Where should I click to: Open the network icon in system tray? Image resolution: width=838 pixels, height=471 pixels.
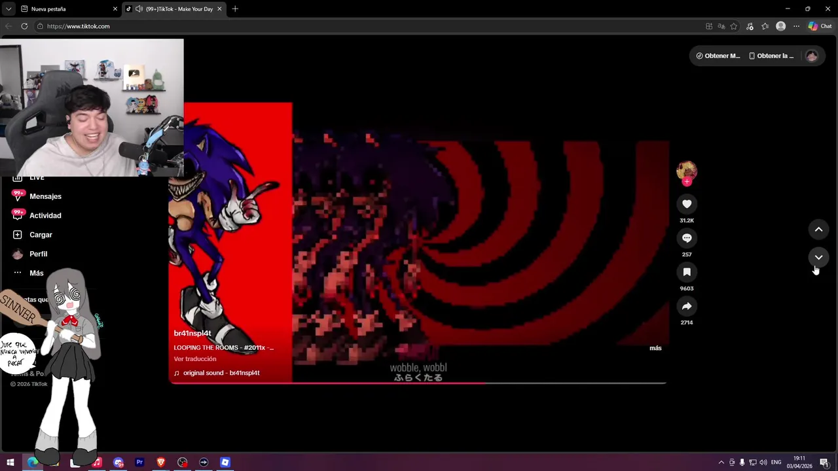coord(753,462)
